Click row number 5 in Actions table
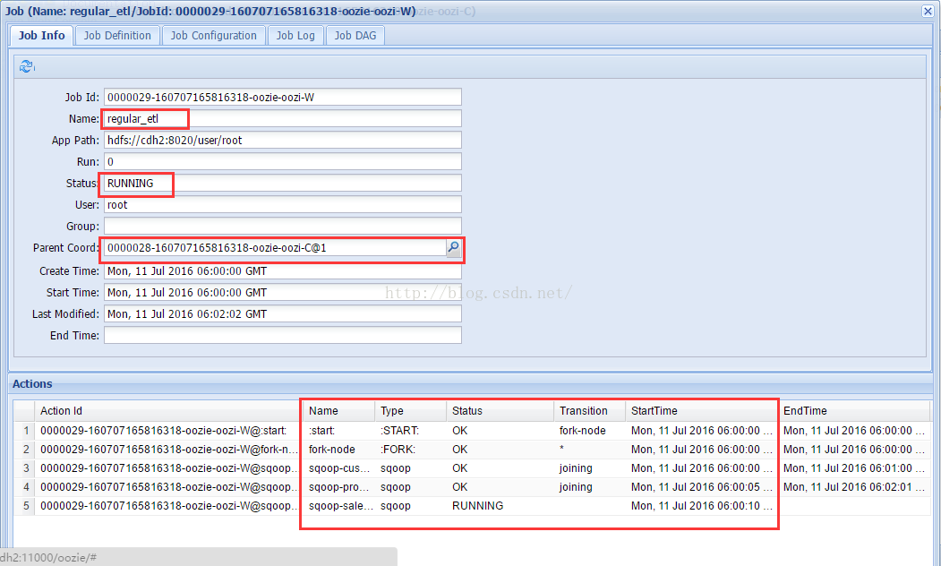The width and height of the screenshot is (941, 566). click(x=26, y=506)
